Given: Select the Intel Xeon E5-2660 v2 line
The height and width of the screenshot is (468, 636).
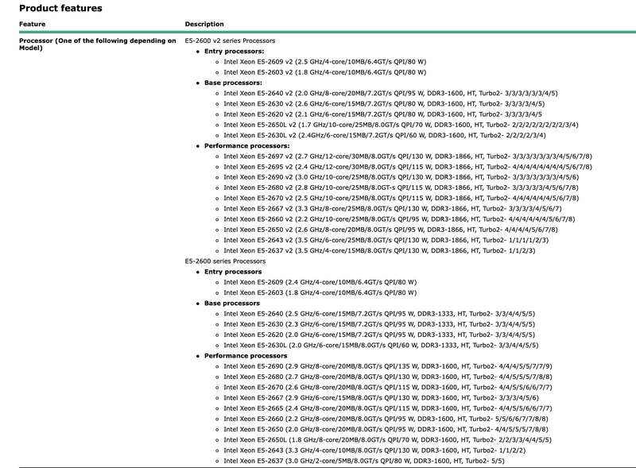Looking at the screenshot, I should pos(400,219).
